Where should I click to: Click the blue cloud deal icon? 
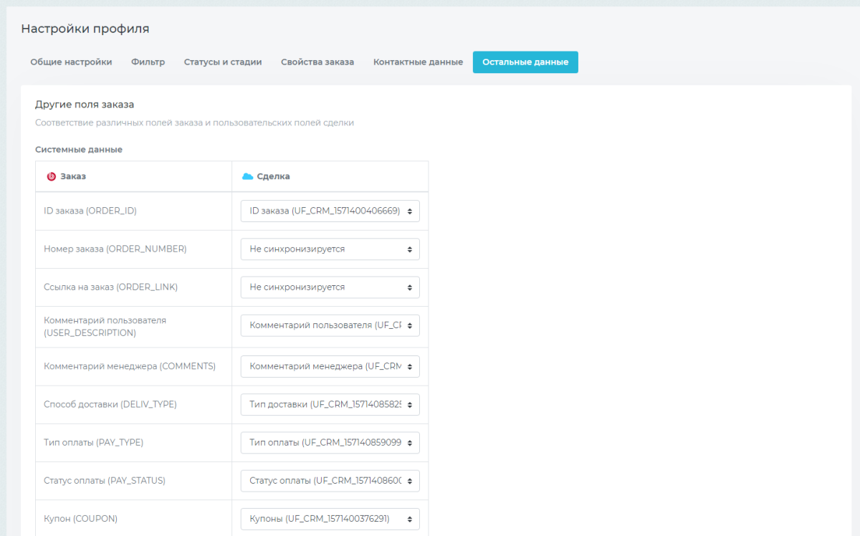pyautogui.click(x=248, y=176)
